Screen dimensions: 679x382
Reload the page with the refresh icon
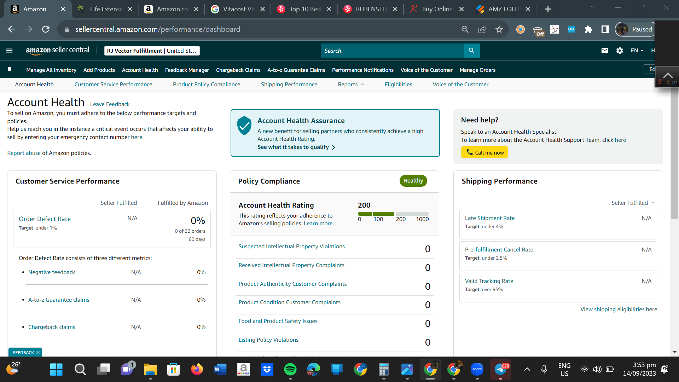point(46,29)
